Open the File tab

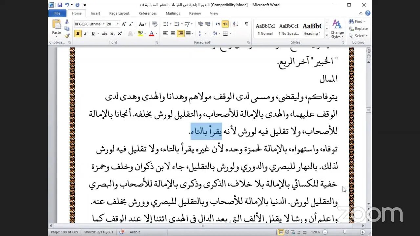click(x=57, y=13)
